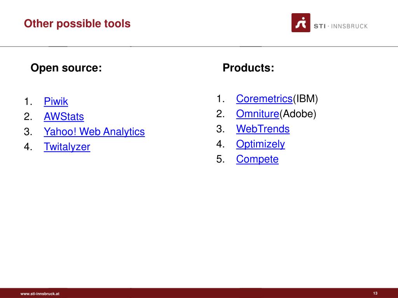Visit the Optimizely link

(x=260, y=144)
